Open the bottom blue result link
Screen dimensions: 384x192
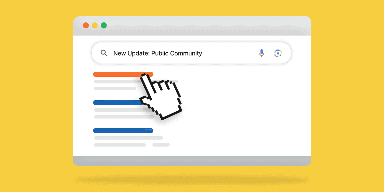click(123, 131)
